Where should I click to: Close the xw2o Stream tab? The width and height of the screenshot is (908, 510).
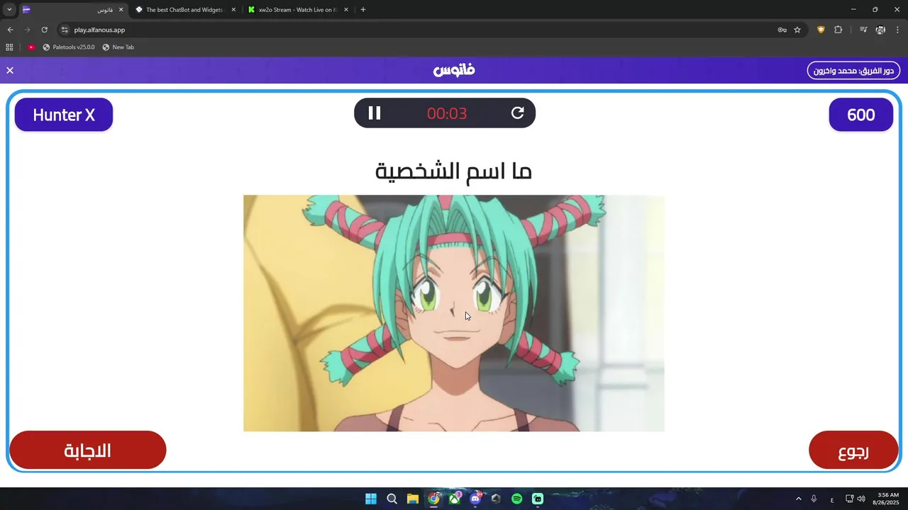pyautogui.click(x=347, y=10)
